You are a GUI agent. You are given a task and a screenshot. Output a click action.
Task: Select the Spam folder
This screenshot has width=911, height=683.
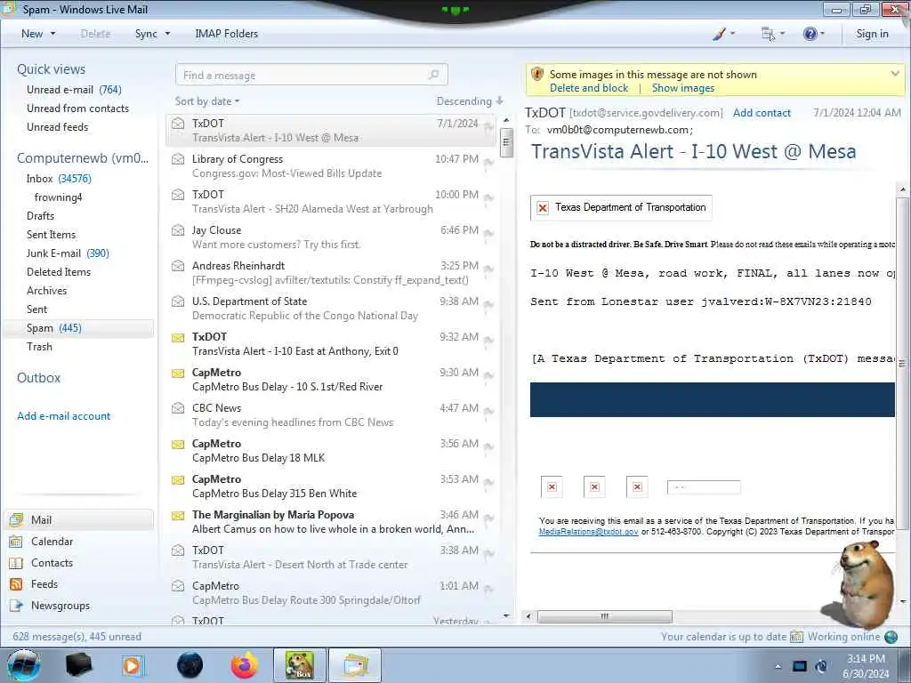point(78,328)
